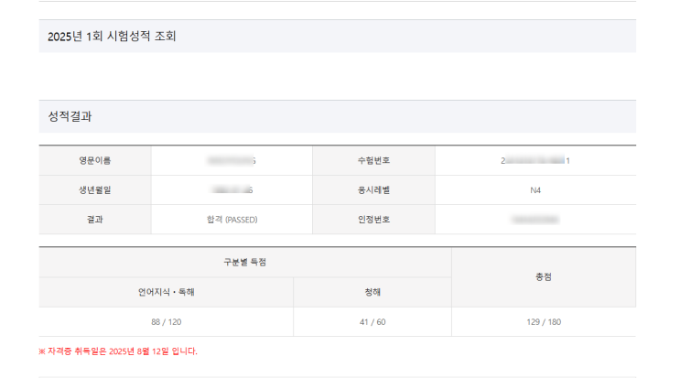
Task: Click the 129 / 180 total score
Action: (543, 322)
